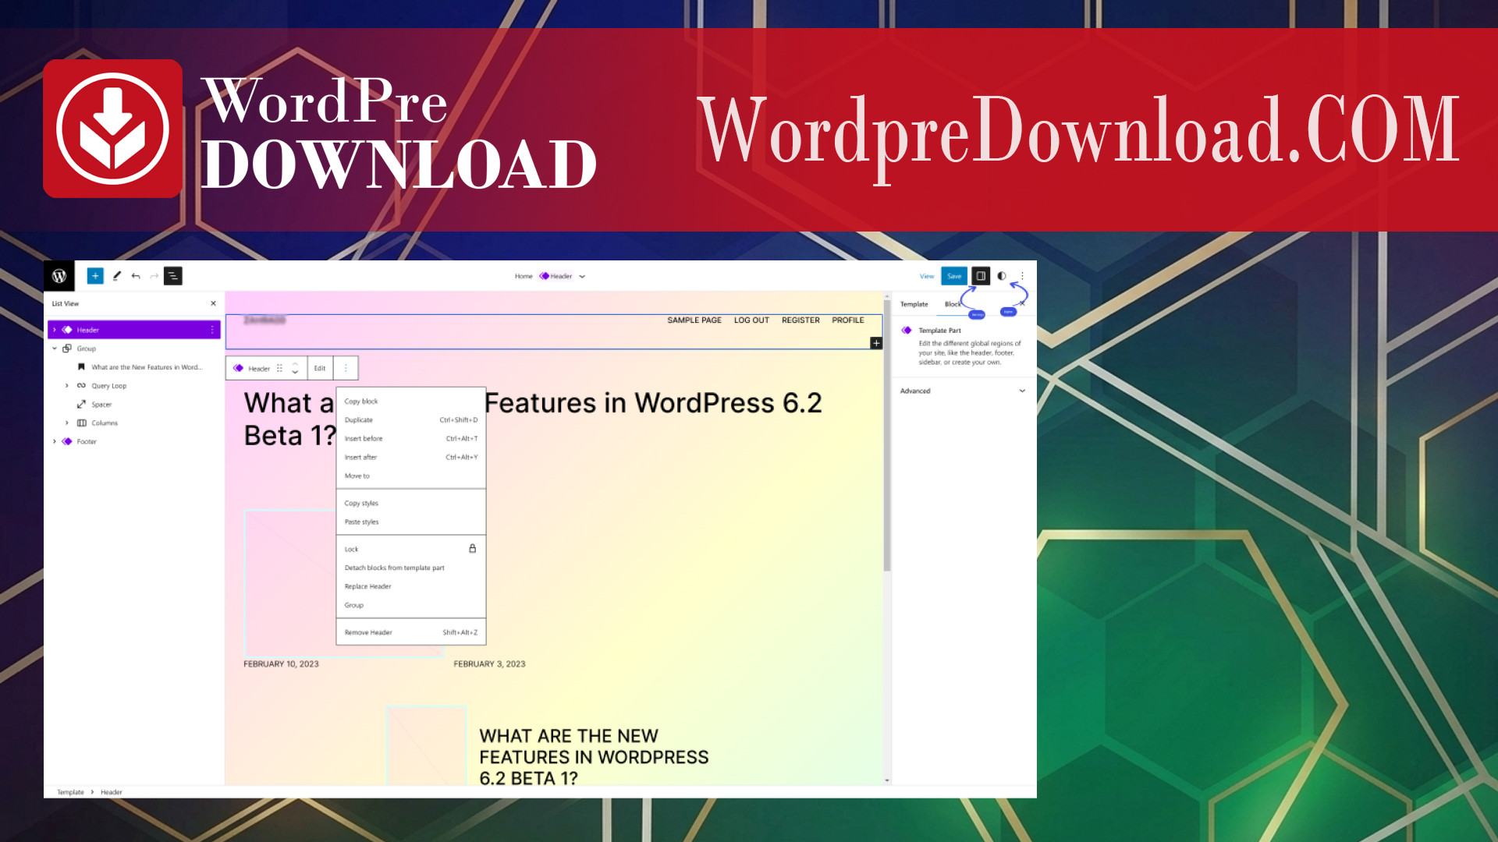Choose Paste styles from the menu

pos(411,522)
